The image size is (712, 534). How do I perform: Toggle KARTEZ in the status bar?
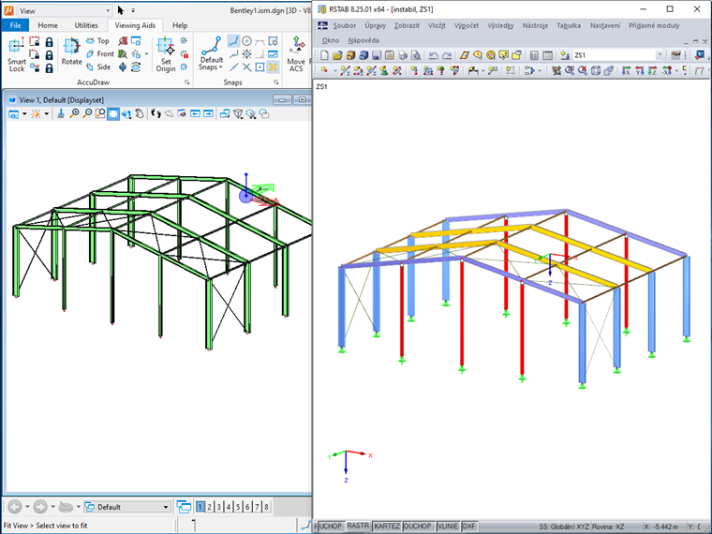386,526
